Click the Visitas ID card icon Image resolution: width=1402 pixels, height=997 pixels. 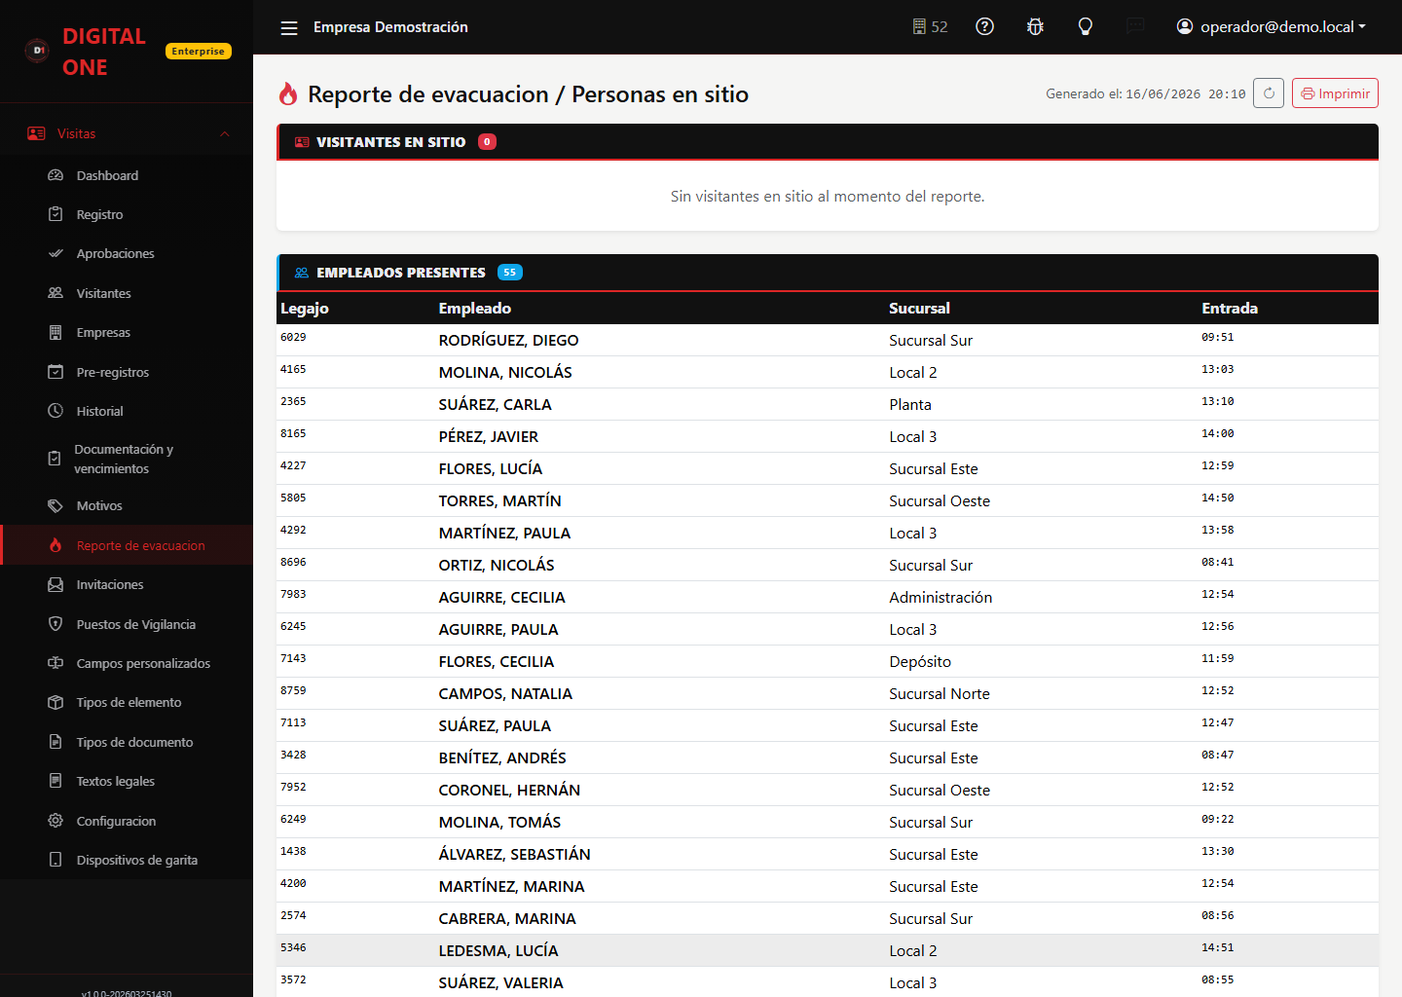pos(36,133)
